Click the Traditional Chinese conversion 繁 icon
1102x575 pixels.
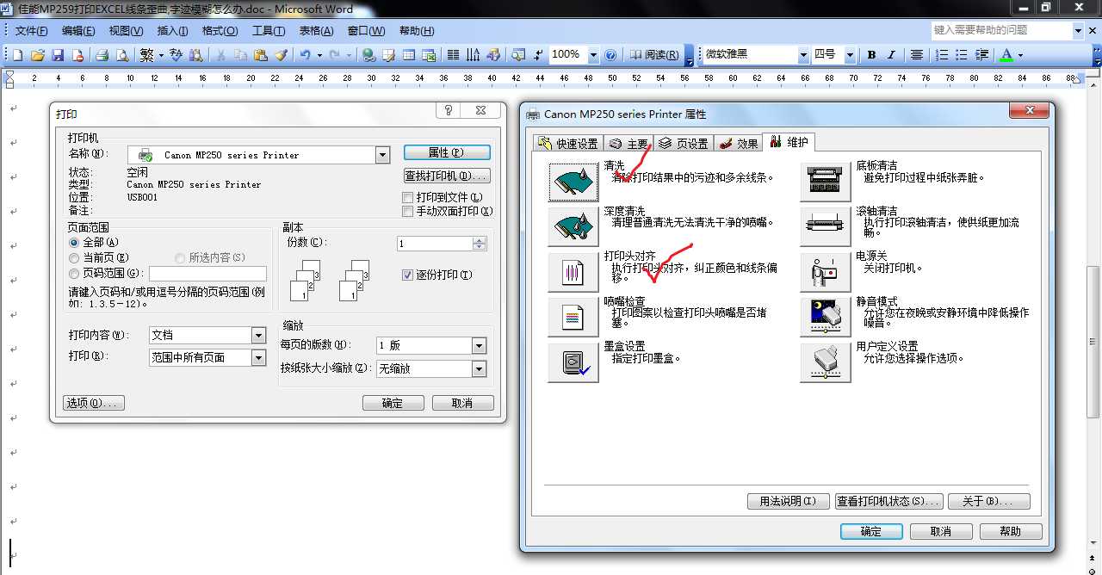pos(146,55)
